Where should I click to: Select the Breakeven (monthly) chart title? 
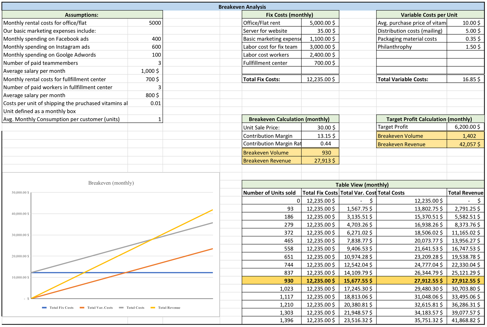pos(111,183)
